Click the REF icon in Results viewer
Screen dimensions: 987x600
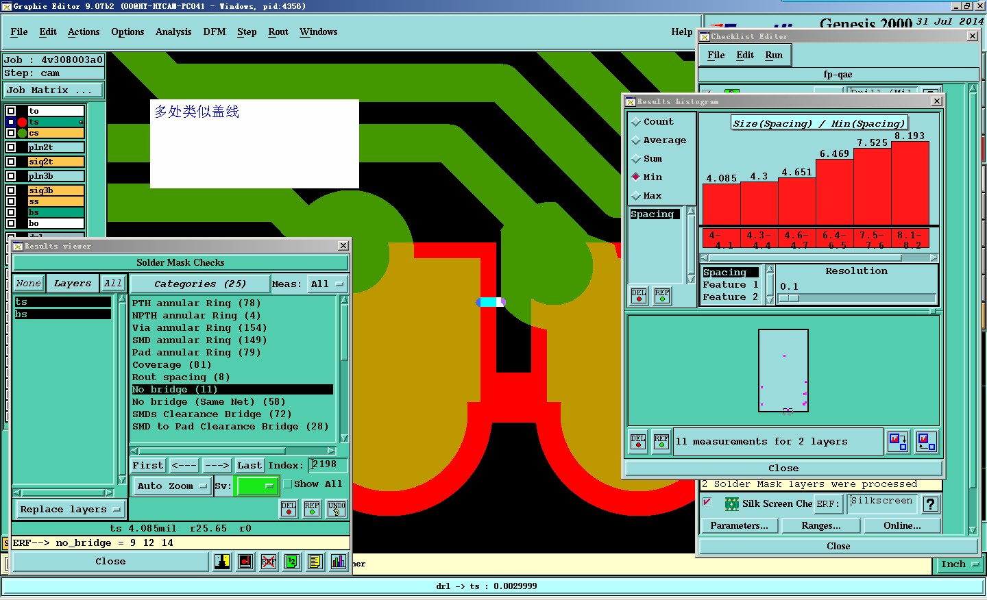coord(312,508)
